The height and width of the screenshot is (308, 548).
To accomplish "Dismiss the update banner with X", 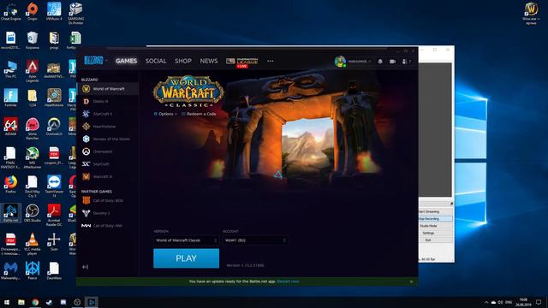I will 411,281.
